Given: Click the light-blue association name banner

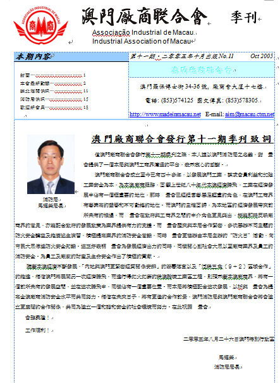Looking at the screenshot, I should tap(202, 70).
